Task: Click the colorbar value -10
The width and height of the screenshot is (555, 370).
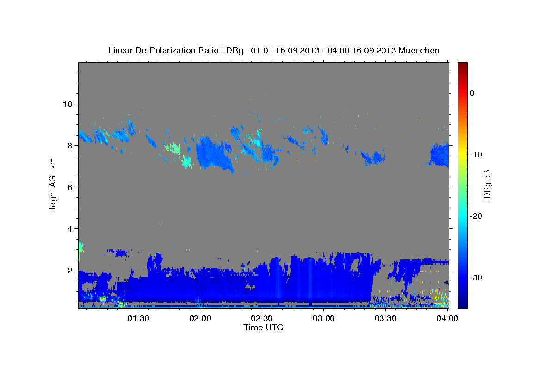Action: pos(476,154)
